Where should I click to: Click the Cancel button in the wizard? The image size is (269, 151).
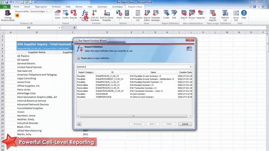pyautogui.click(x=185, y=124)
